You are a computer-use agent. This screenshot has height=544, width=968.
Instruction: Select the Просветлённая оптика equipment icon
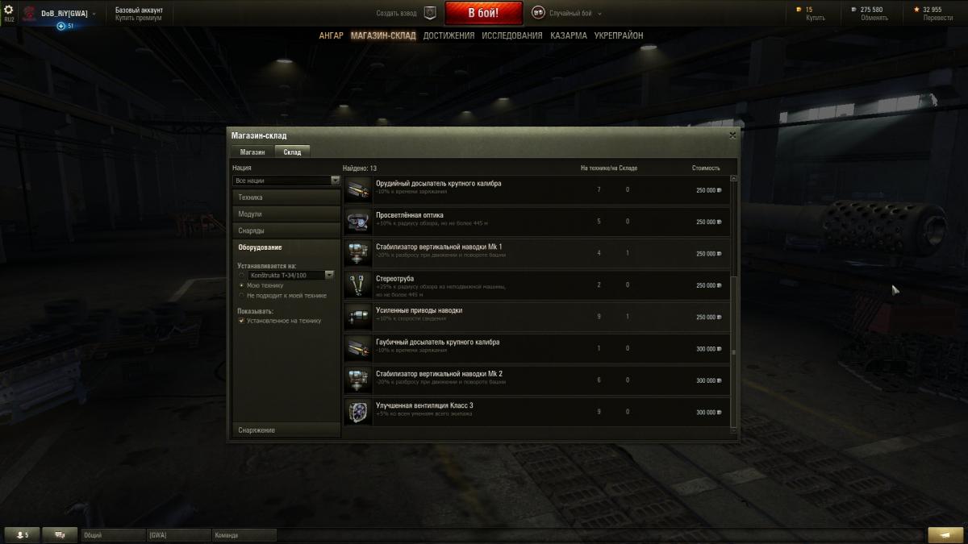[357, 222]
